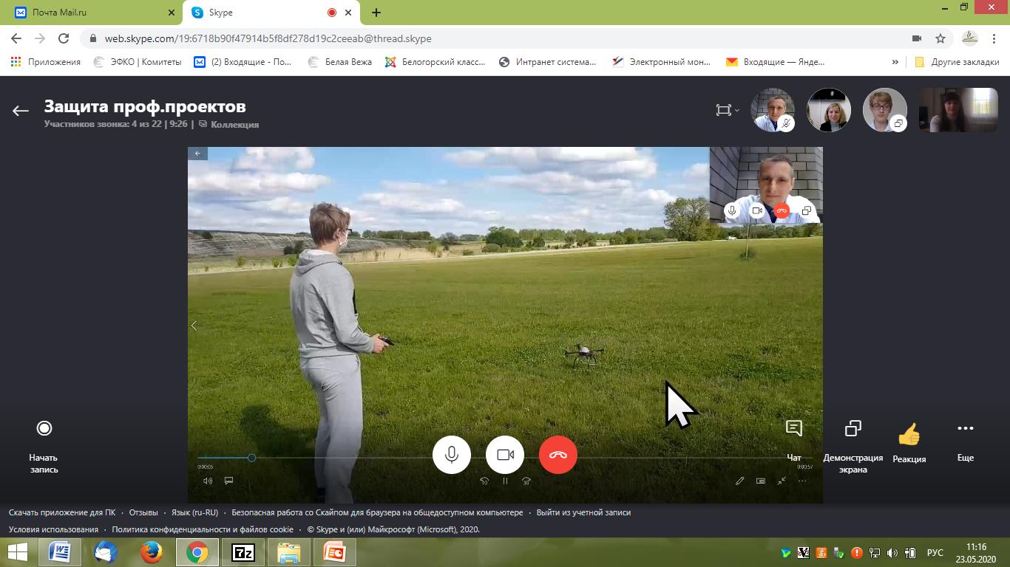Open Коллекция gallery link under title
The height and width of the screenshot is (567, 1010).
[234, 125]
